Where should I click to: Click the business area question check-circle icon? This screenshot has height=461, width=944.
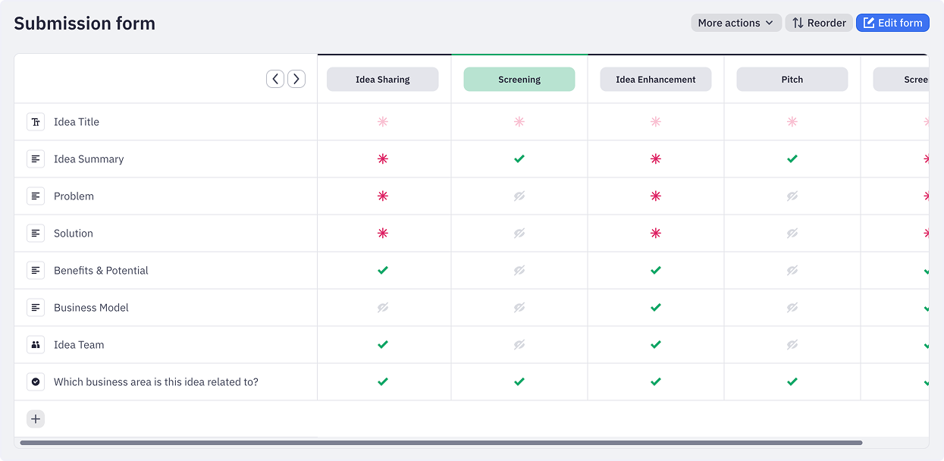(36, 382)
